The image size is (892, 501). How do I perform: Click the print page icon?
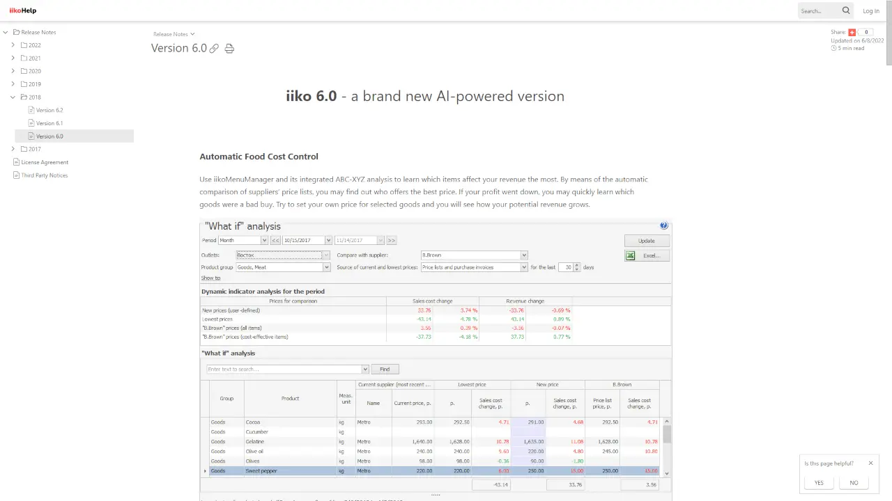coord(229,49)
